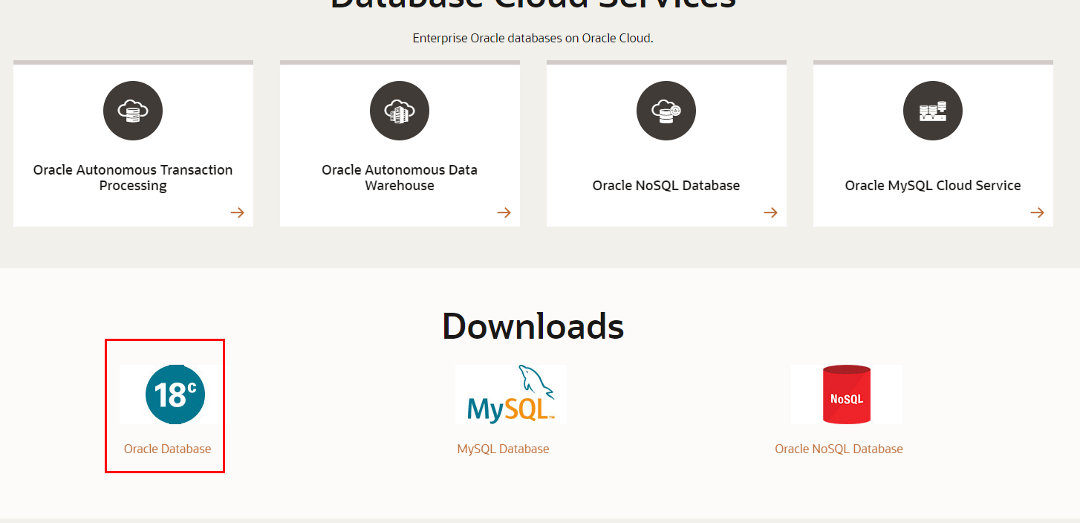Click 'Enterprise Oracle databases on Oracle Cloud.' text
Image resolution: width=1080 pixels, height=523 pixels.
pos(533,38)
